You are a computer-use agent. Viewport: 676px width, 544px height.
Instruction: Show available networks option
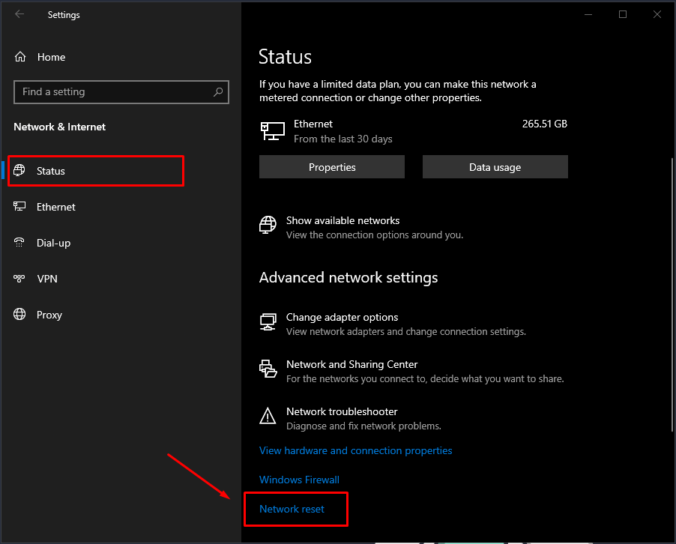(342, 221)
